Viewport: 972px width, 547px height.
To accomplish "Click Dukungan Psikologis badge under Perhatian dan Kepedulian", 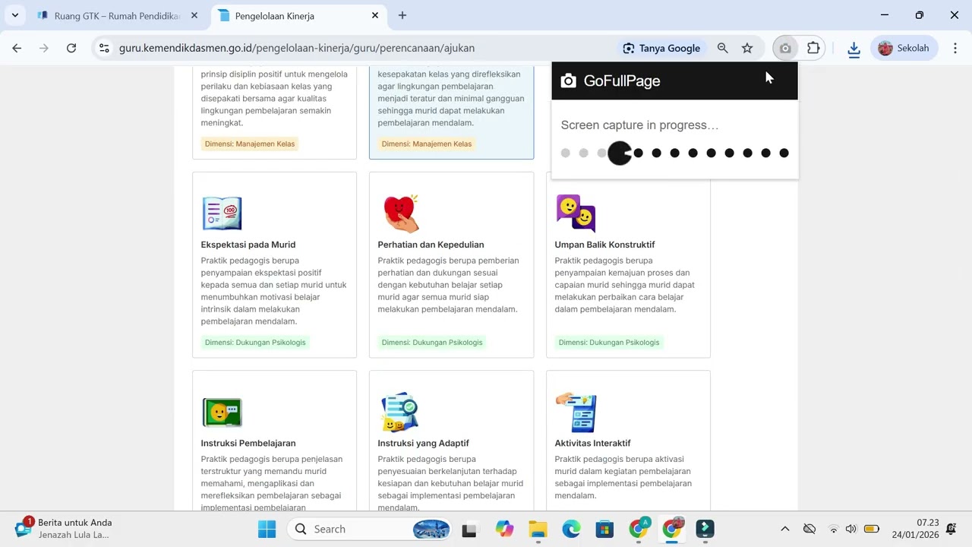I will coord(432,343).
